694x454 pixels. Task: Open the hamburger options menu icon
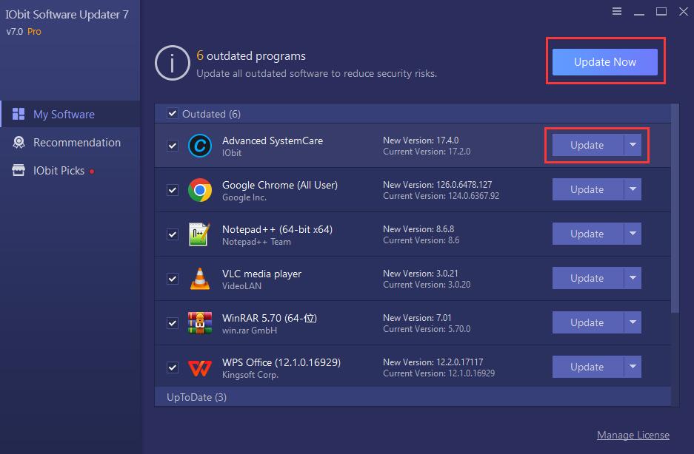(x=616, y=11)
